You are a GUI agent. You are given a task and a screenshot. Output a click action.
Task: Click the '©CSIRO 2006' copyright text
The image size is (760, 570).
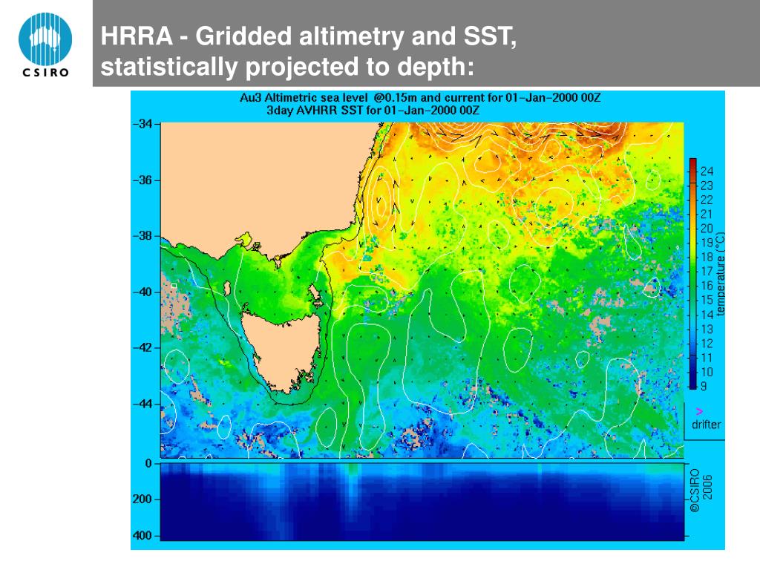(x=701, y=490)
